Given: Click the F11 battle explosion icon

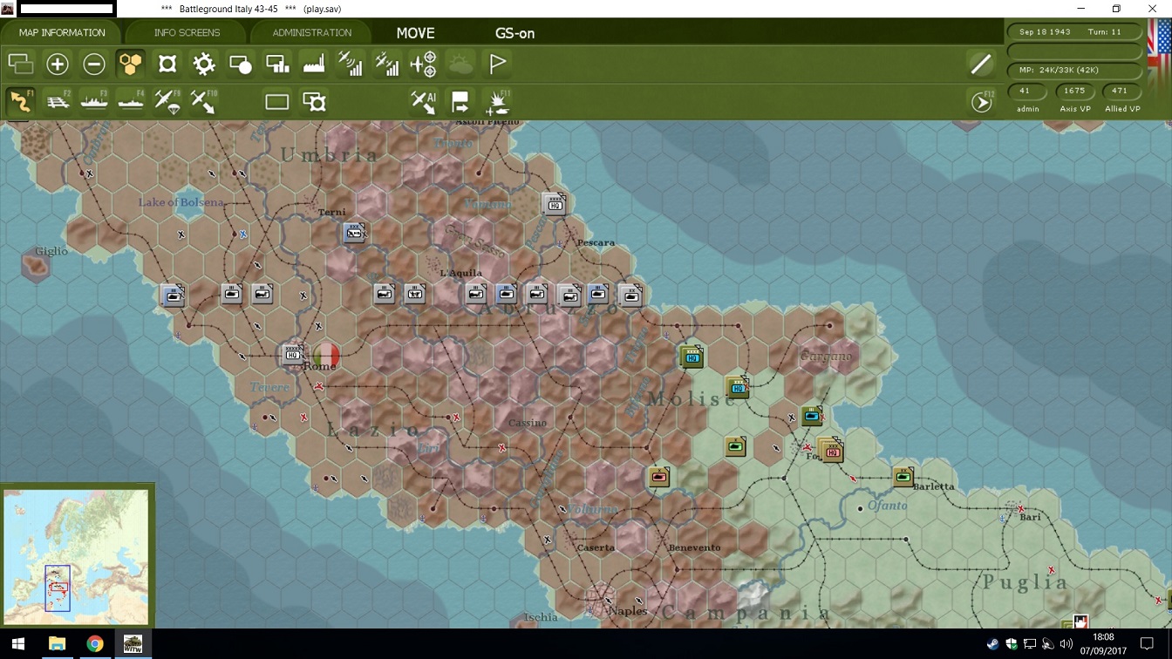Looking at the screenshot, I should click(497, 102).
